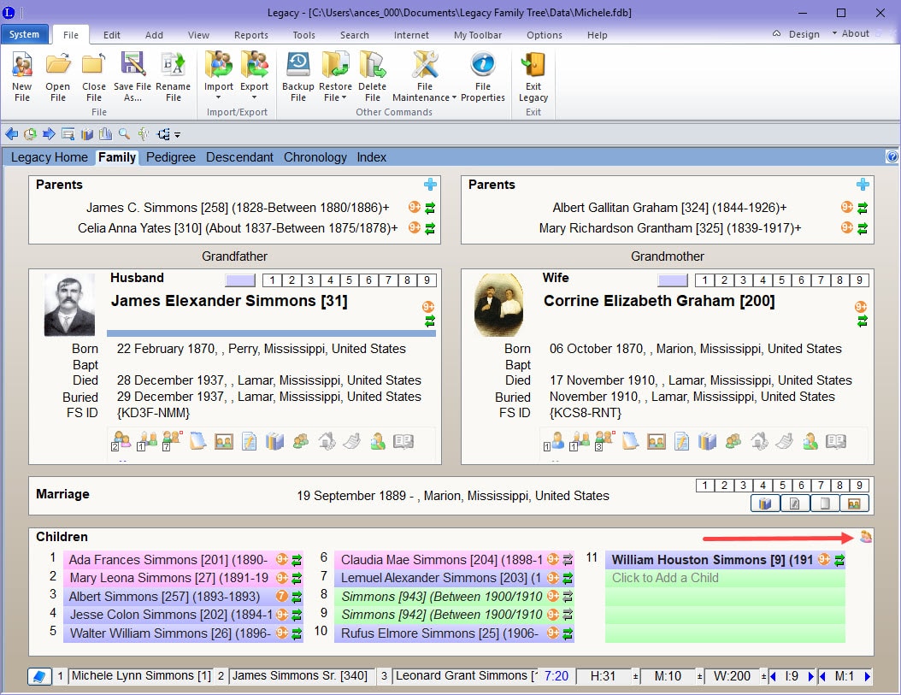This screenshot has width=901, height=695.
Task: Expand the About dropdown
Action: [851, 34]
